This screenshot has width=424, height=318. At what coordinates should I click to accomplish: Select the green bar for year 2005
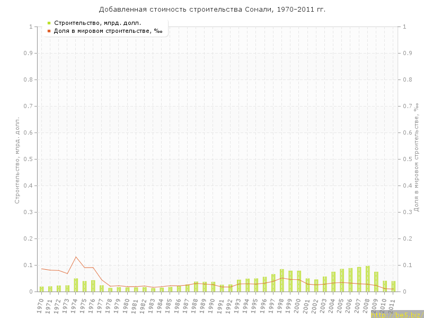342,280
